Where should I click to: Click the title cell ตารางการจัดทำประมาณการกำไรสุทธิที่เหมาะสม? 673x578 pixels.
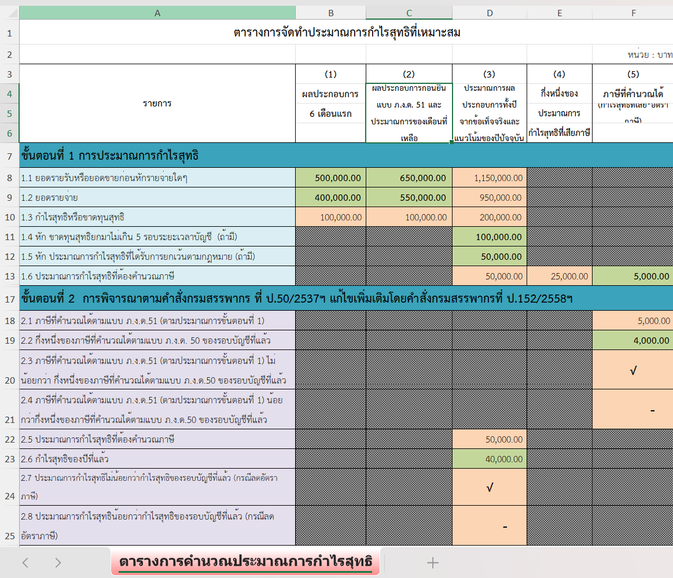point(346,33)
